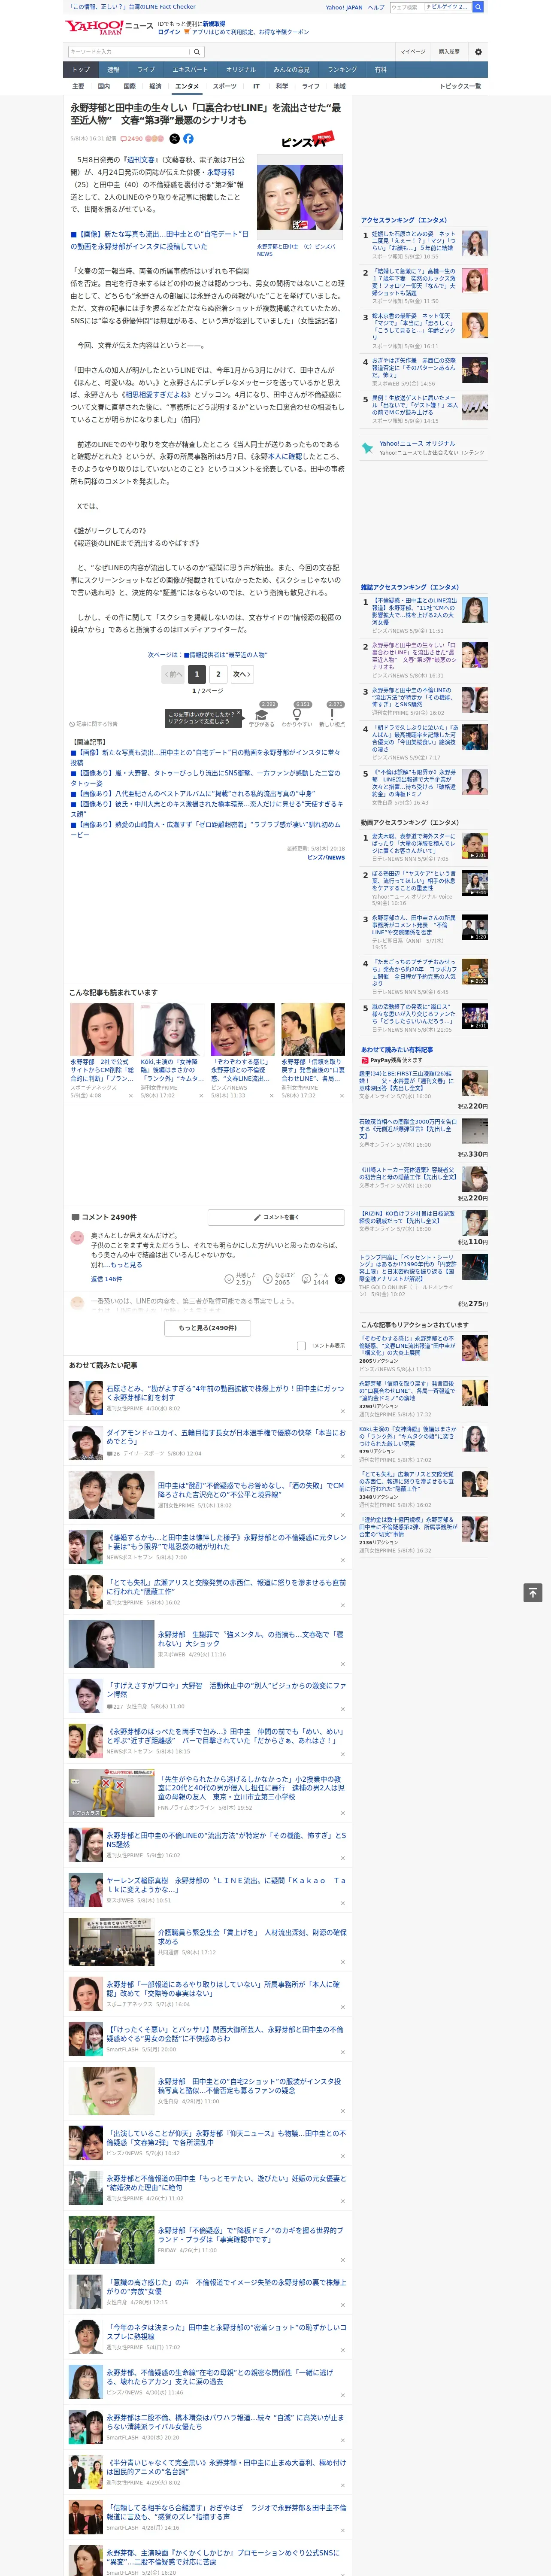
Task: Click コメントを書く button
Action: click(x=276, y=1217)
